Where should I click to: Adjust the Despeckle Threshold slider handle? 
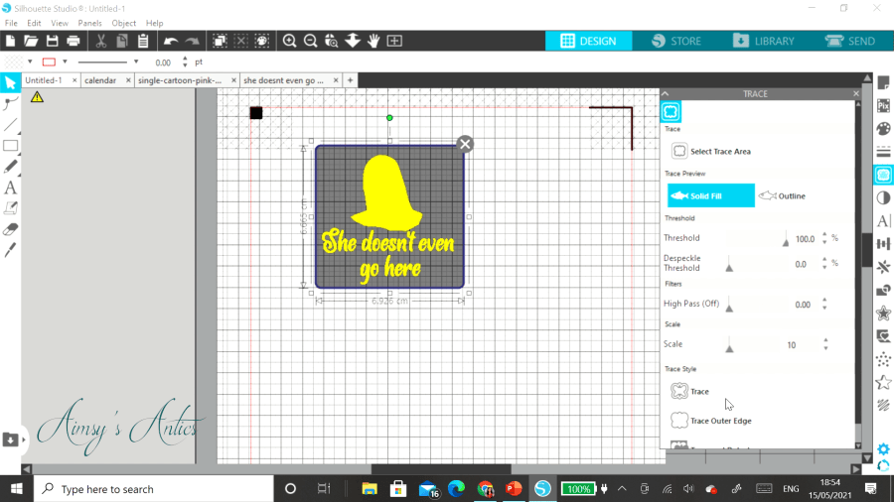pyautogui.click(x=729, y=266)
